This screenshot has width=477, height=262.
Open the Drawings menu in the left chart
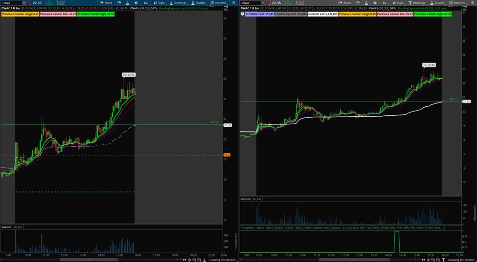[178, 3]
